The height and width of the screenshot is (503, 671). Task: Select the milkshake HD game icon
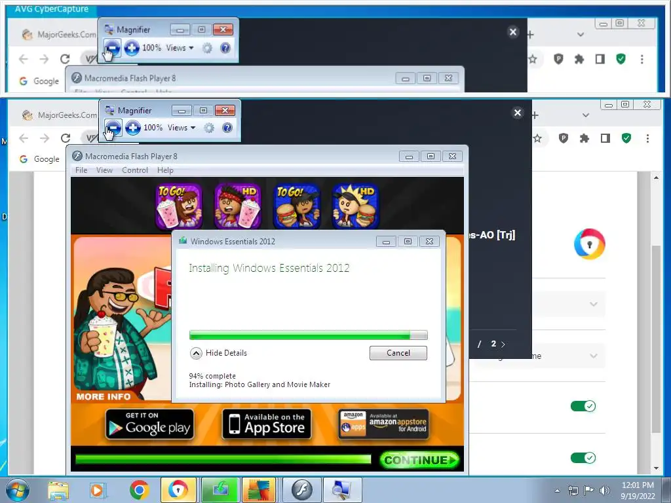(x=238, y=206)
